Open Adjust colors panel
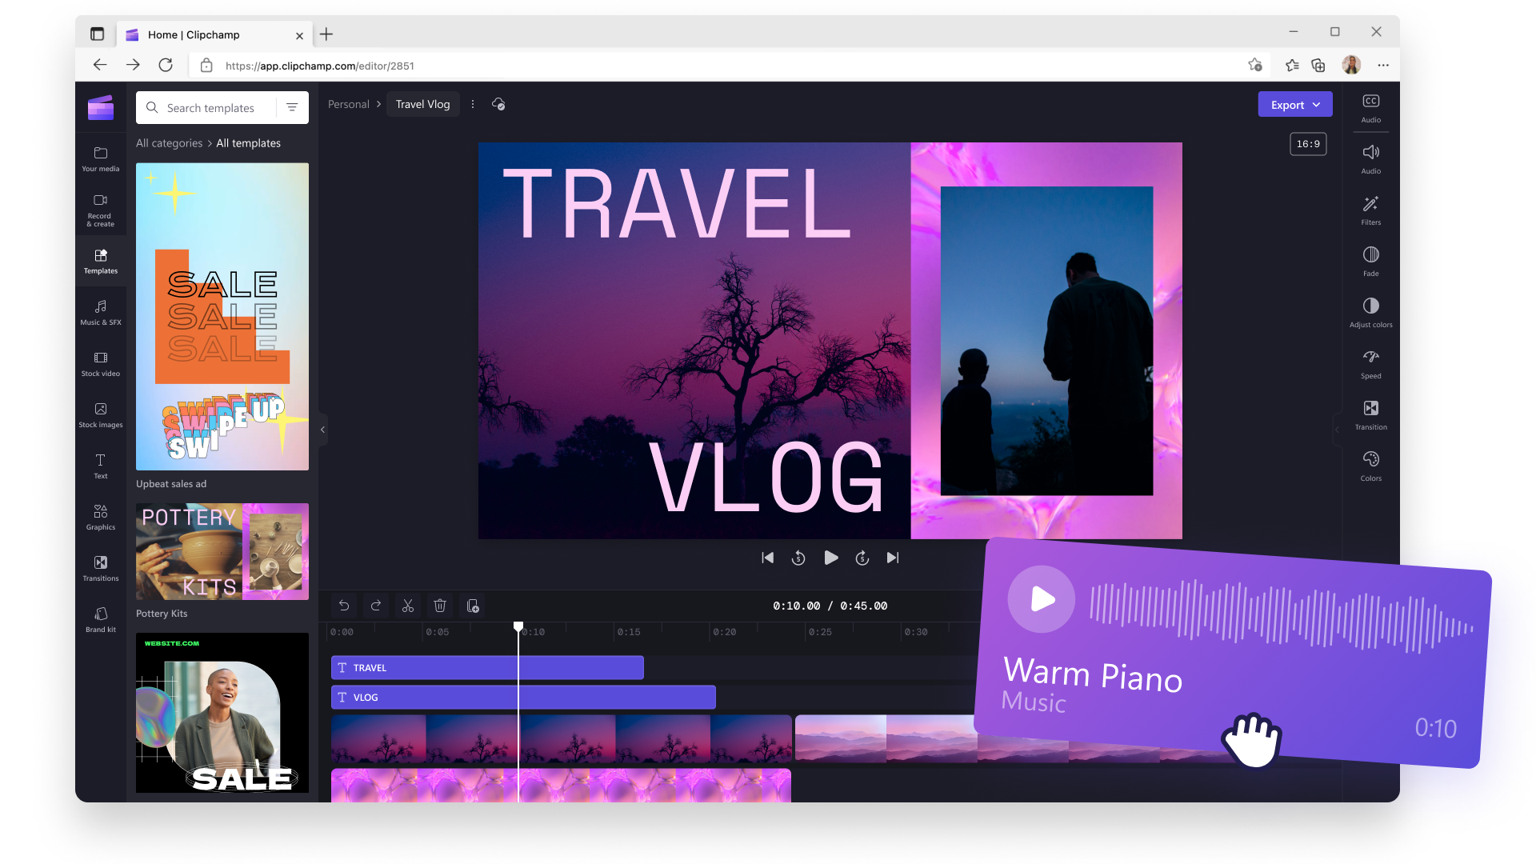This screenshot has height=864, width=1536. coord(1370,312)
